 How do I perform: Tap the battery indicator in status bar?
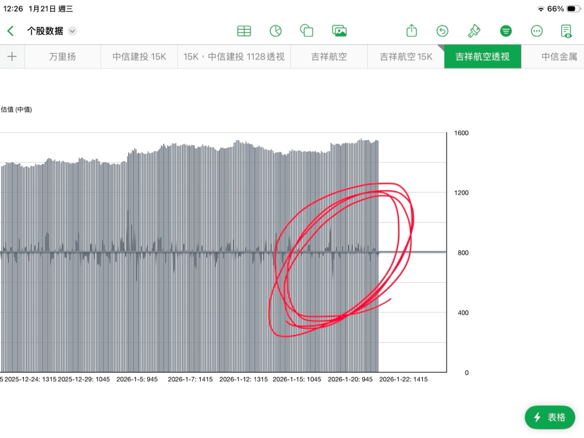573,9
